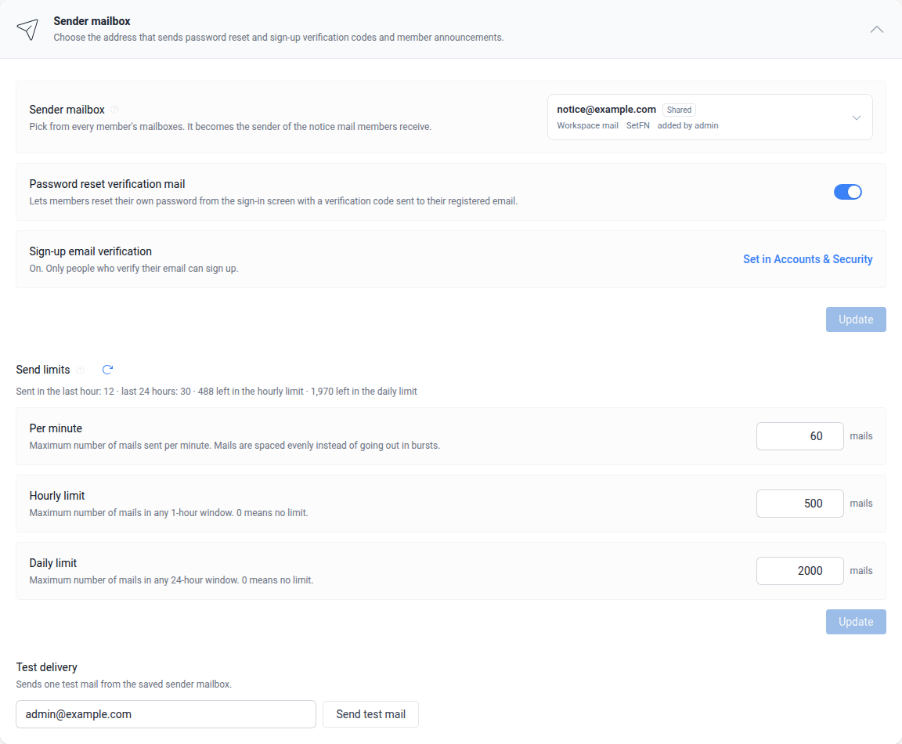Click the 'Hourly limit' row label
The height and width of the screenshot is (744, 902).
point(57,496)
